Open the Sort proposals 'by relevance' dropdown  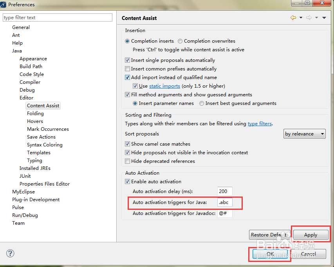click(304, 134)
